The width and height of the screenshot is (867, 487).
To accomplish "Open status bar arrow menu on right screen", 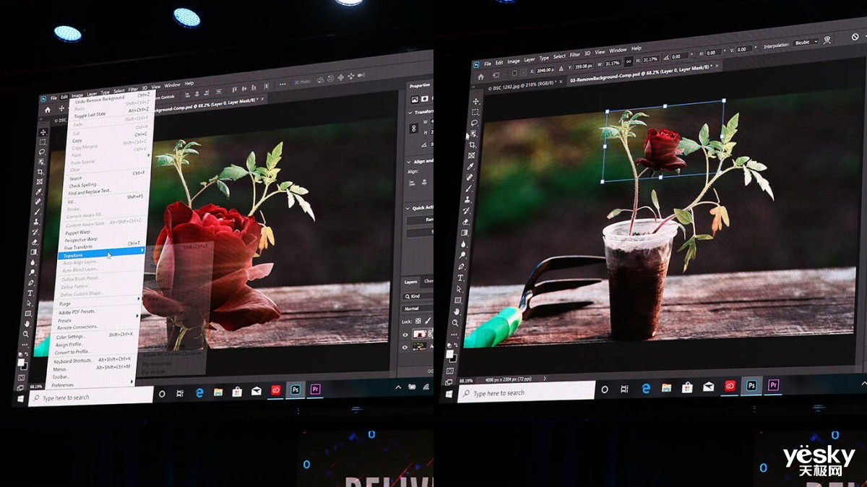I will coord(544,378).
